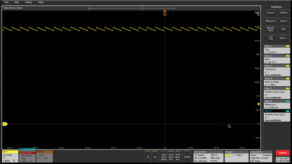Click the orange trigger marker in overview bar
This screenshot has width=292, height=164.
coord(142,8)
